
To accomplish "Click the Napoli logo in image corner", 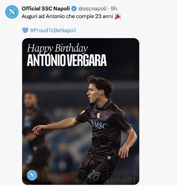I will click(x=32, y=175).
